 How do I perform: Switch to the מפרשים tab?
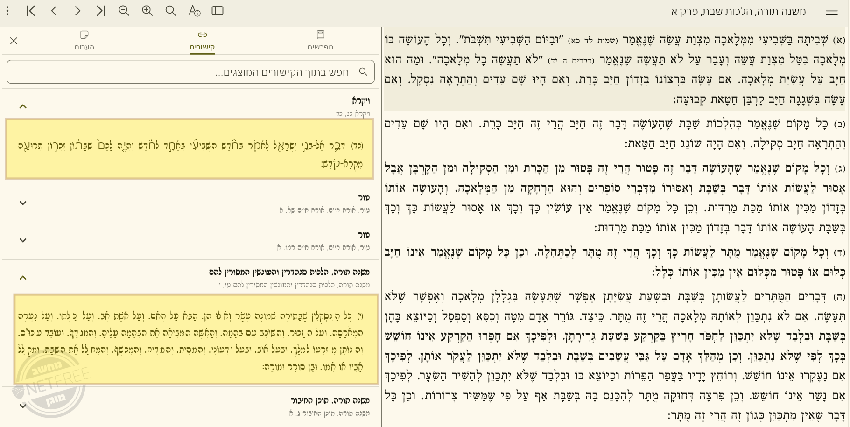coord(320,40)
